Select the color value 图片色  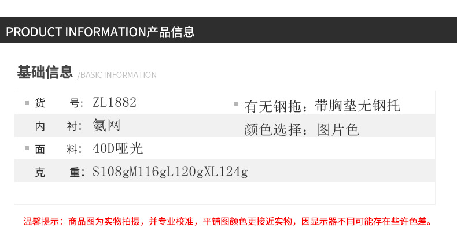[x=338, y=130]
